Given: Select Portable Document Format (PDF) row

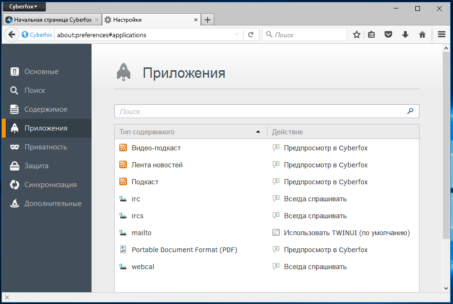Looking at the screenshot, I should pyautogui.click(x=267, y=250).
